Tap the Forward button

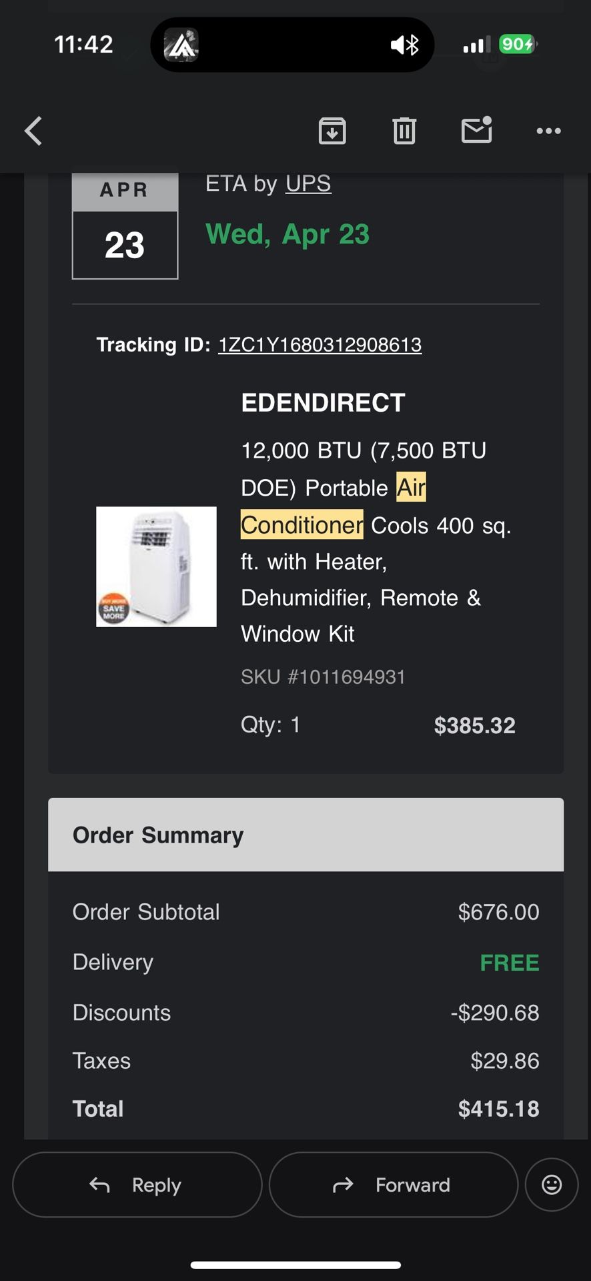393,1184
